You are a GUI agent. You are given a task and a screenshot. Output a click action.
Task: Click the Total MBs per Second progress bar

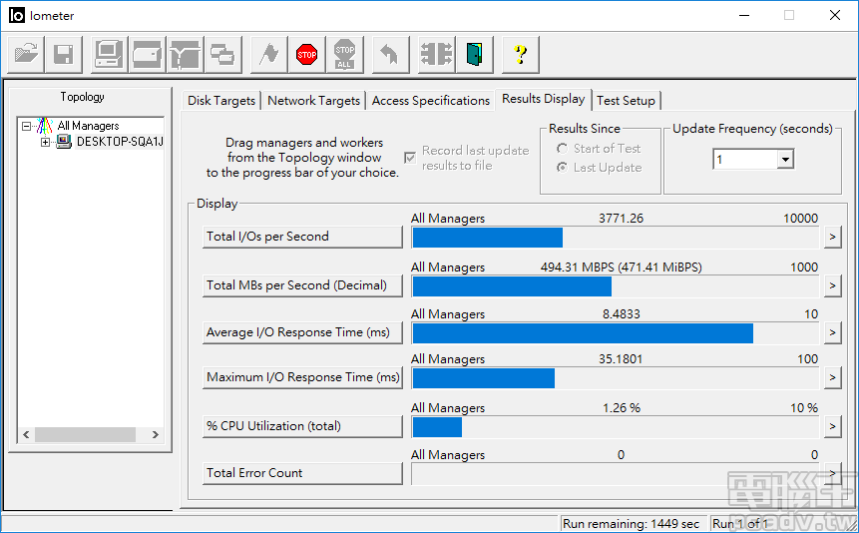(616, 286)
